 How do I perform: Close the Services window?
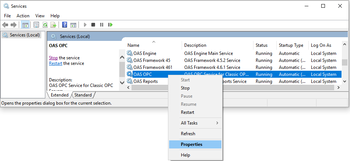coord(340,6)
